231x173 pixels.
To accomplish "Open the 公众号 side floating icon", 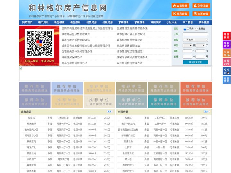I will (227, 54).
